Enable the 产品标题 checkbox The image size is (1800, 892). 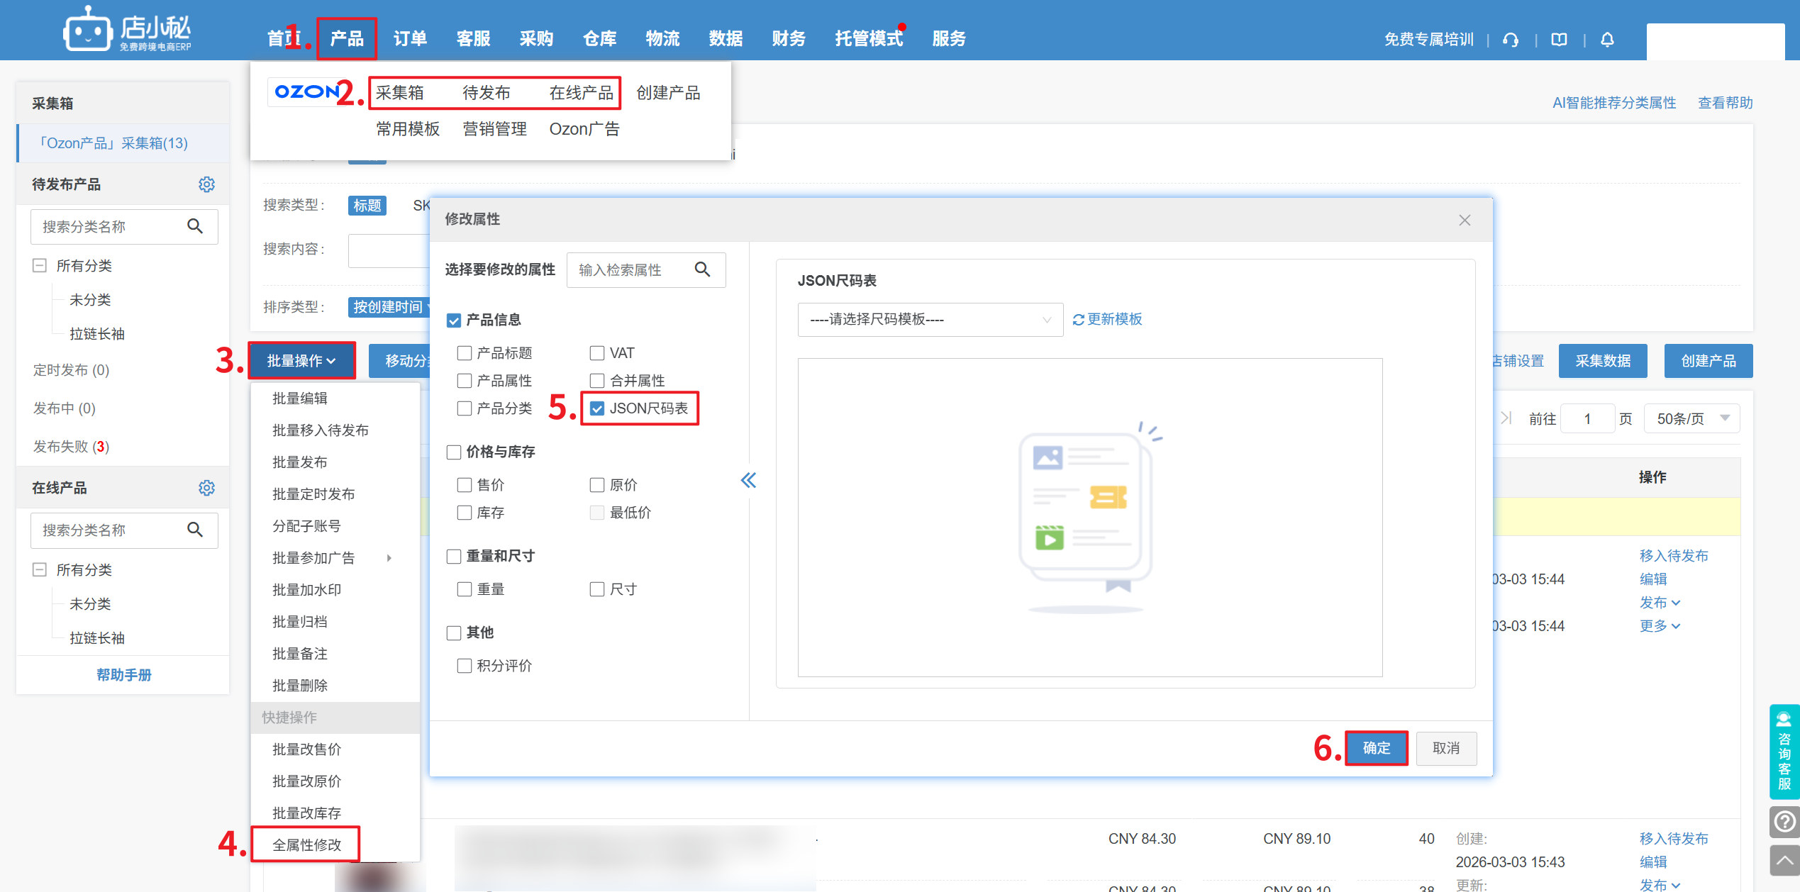[465, 353]
